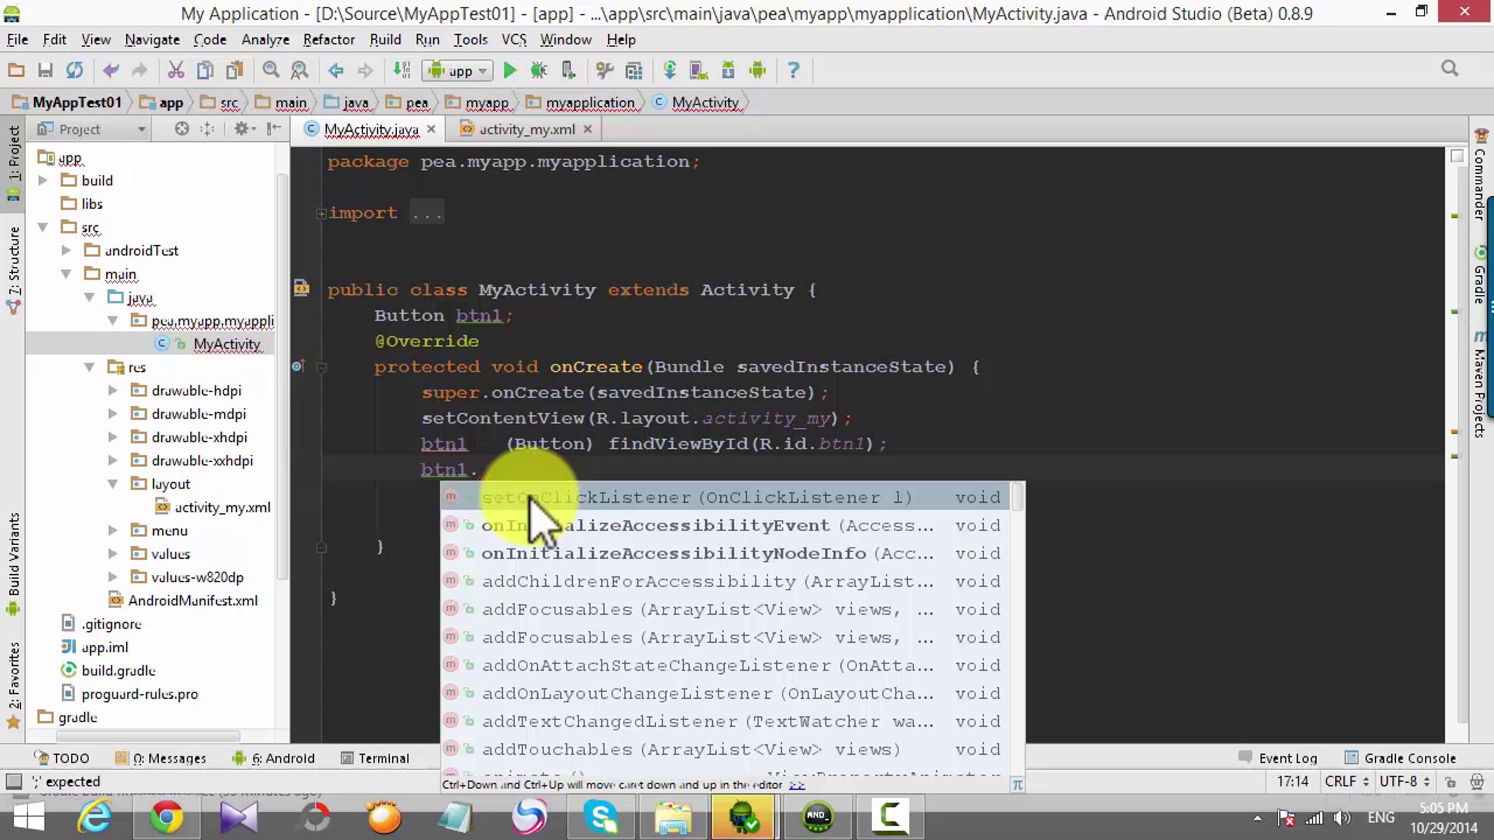The height and width of the screenshot is (840, 1494).
Task: Expand the build folder in project tree
Action: pyautogui.click(x=43, y=180)
